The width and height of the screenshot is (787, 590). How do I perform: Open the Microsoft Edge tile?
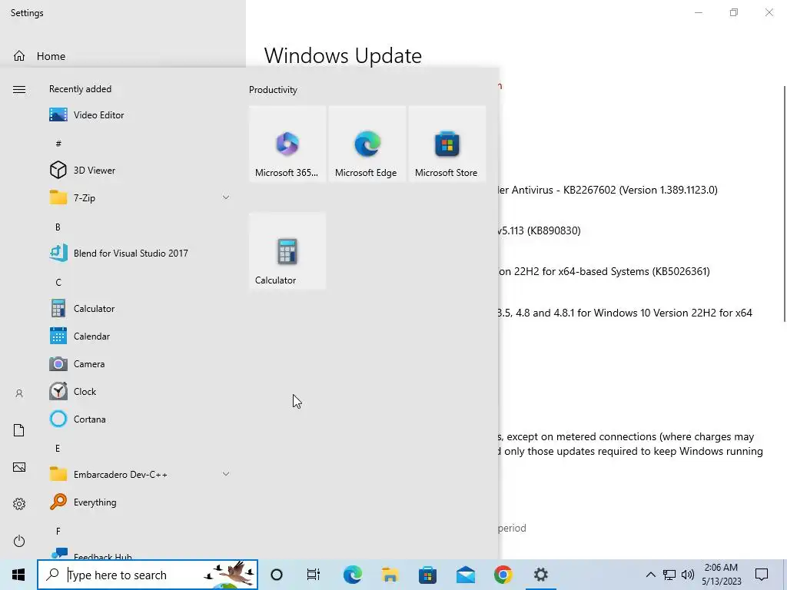[367, 144]
